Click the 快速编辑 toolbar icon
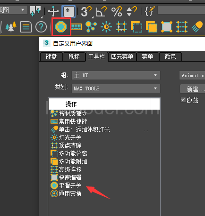 coord(167,27)
